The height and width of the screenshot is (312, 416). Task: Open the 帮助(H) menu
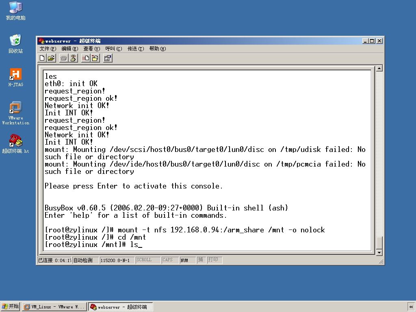[157, 49]
